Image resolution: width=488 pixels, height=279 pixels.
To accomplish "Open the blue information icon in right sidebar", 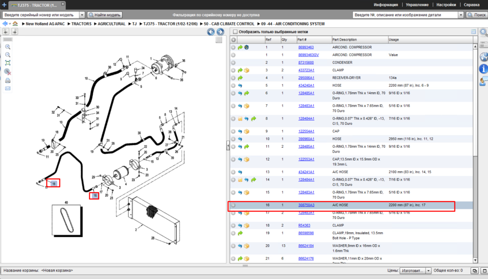I will pyautogui.click(x=483, y=69).
